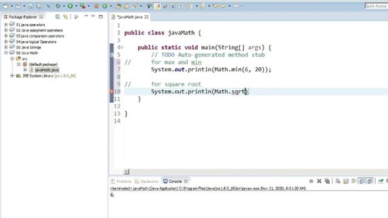Screen dimensions: 388x218
Task: Click the editor horizontal scrollbar left arrow
Action: (x=127, y=171)
